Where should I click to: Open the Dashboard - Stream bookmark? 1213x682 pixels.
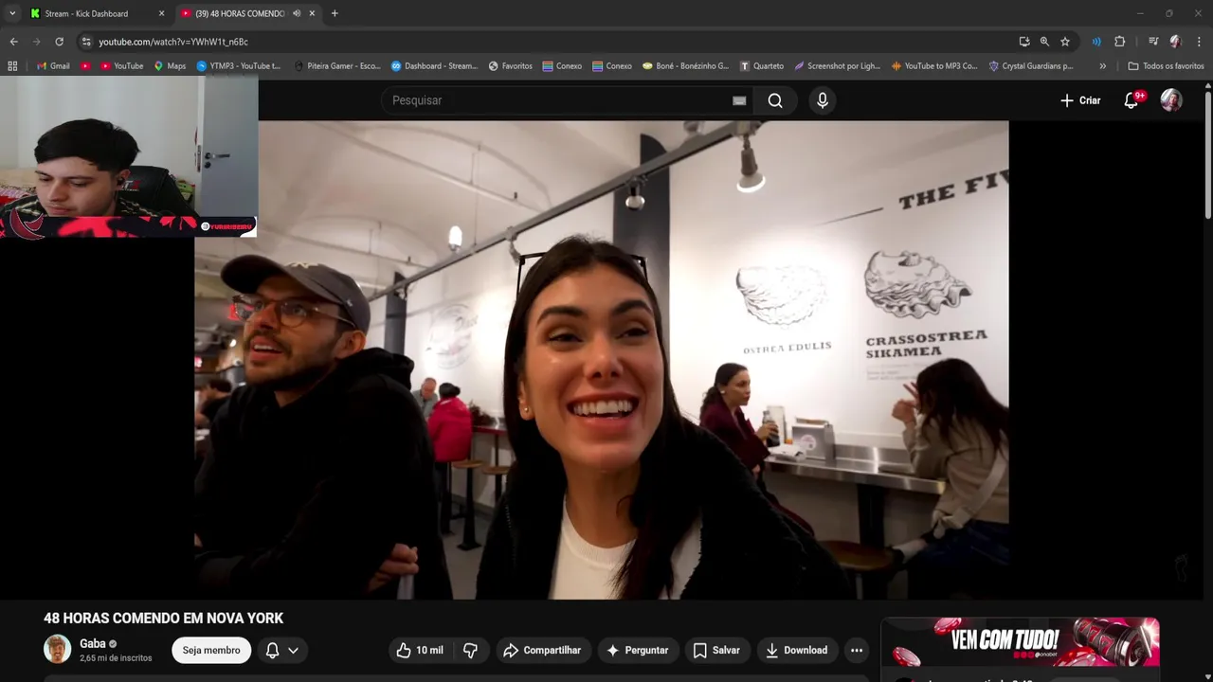pos(434,66)
